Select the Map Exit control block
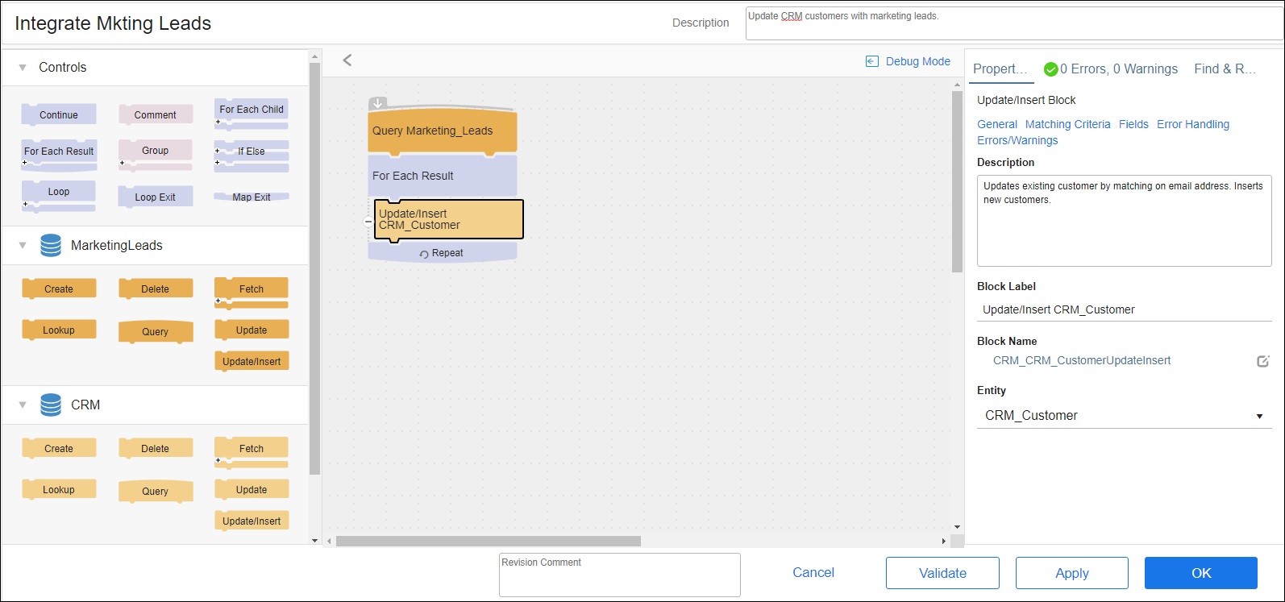 click(251, 197)
